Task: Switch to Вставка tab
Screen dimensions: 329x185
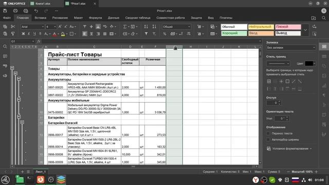Action: [40, 18]
